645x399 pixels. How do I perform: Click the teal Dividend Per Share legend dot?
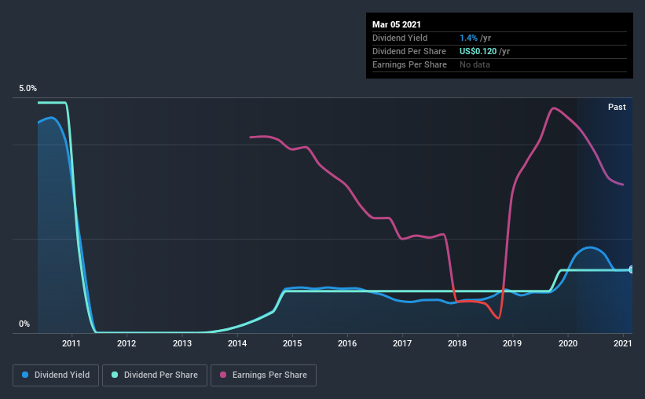115,375
